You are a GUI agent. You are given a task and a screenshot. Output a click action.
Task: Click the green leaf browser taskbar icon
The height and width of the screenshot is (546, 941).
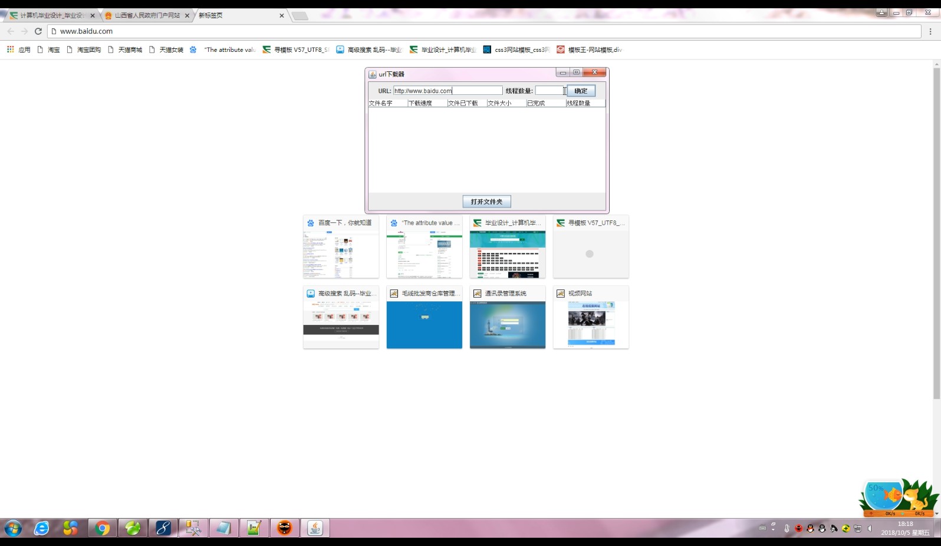(133, 528)
